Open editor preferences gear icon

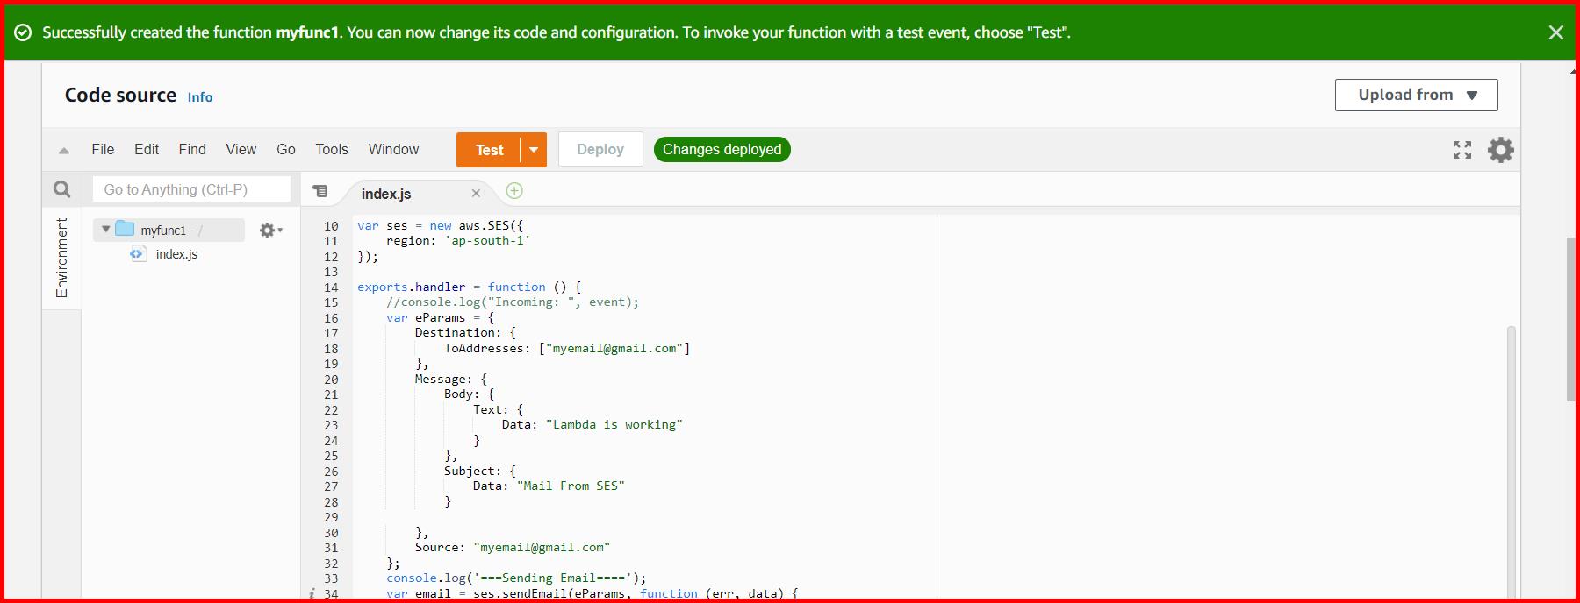coord(1501,150)
